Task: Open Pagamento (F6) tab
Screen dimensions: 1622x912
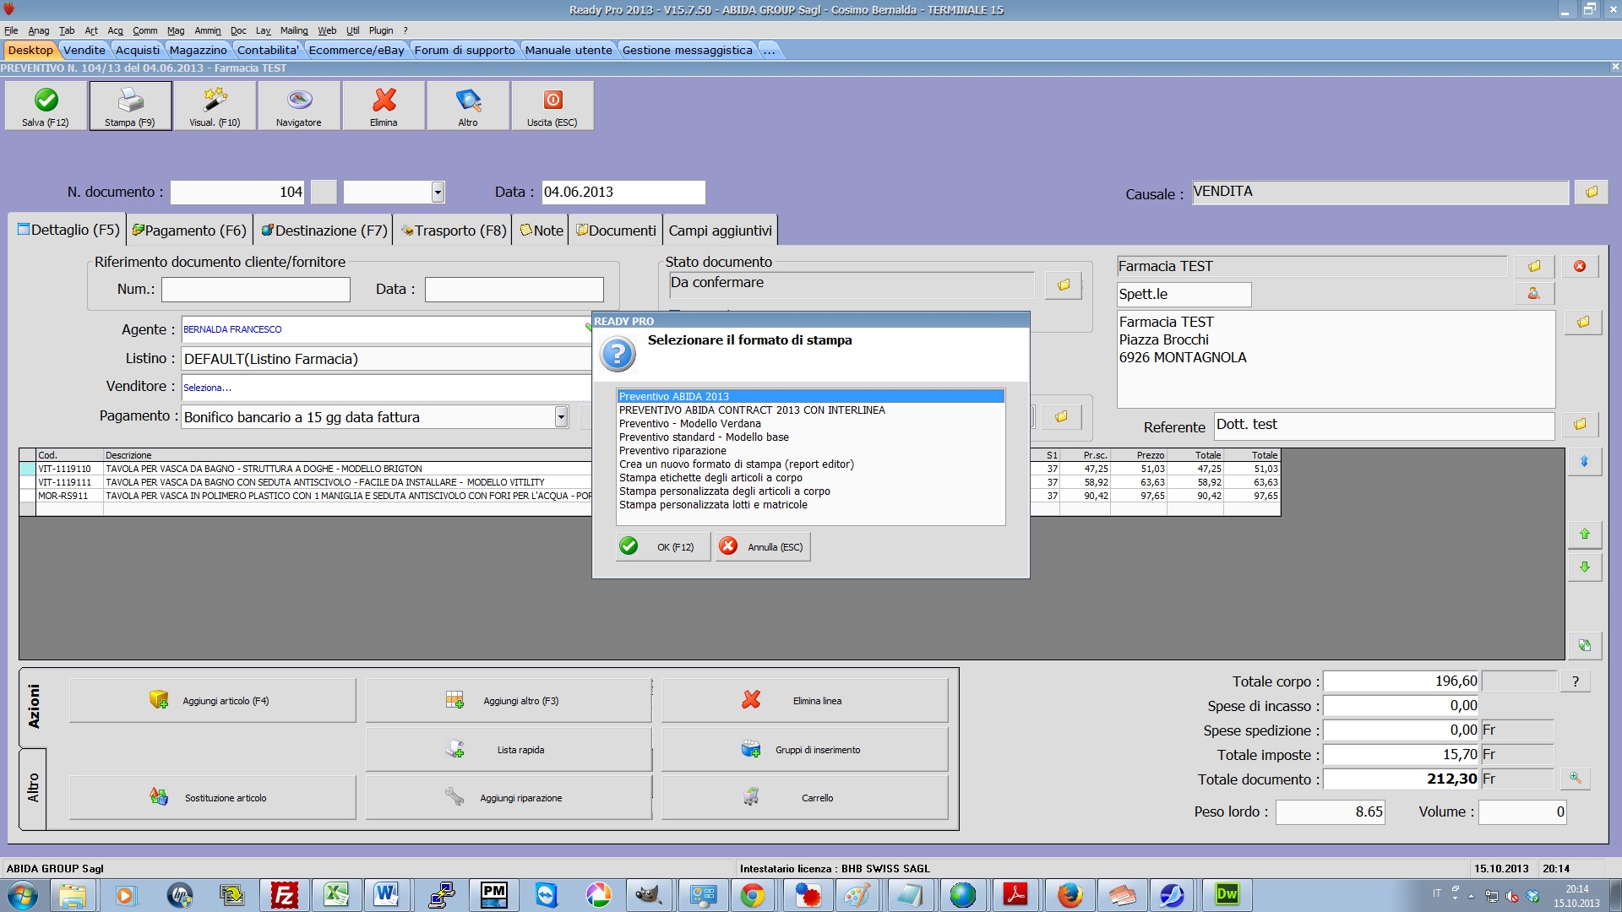Action: [189, 231]
